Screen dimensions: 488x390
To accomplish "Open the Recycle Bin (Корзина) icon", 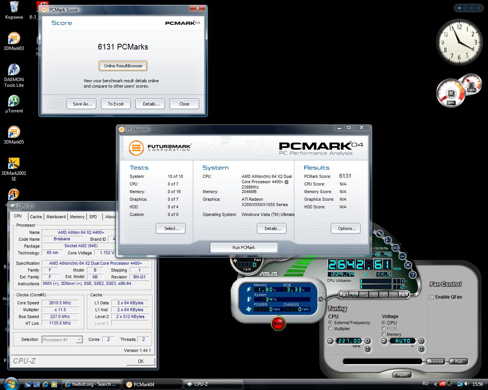I will pos(14,10).
